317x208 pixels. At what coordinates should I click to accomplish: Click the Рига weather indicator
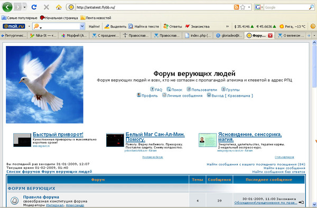point(292,26)
